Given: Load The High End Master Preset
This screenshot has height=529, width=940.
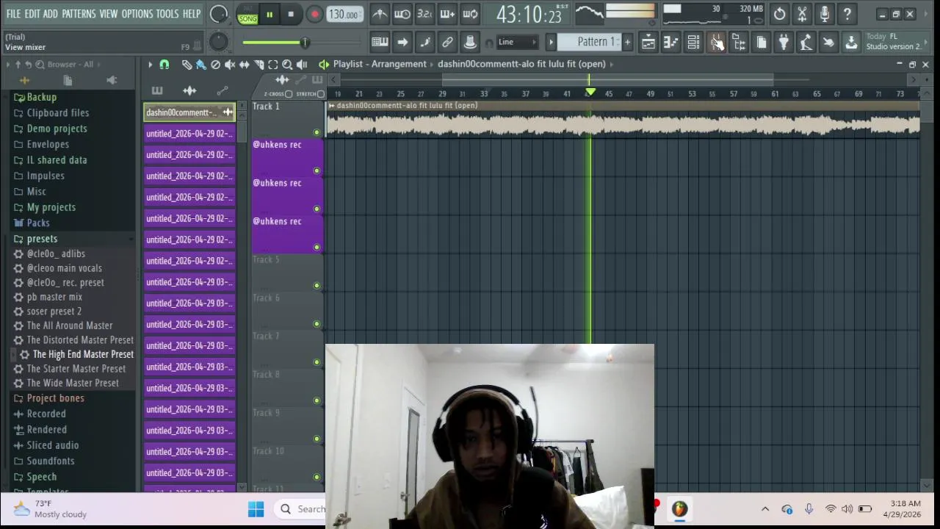Looking at the screenshot, I should 83,354.
